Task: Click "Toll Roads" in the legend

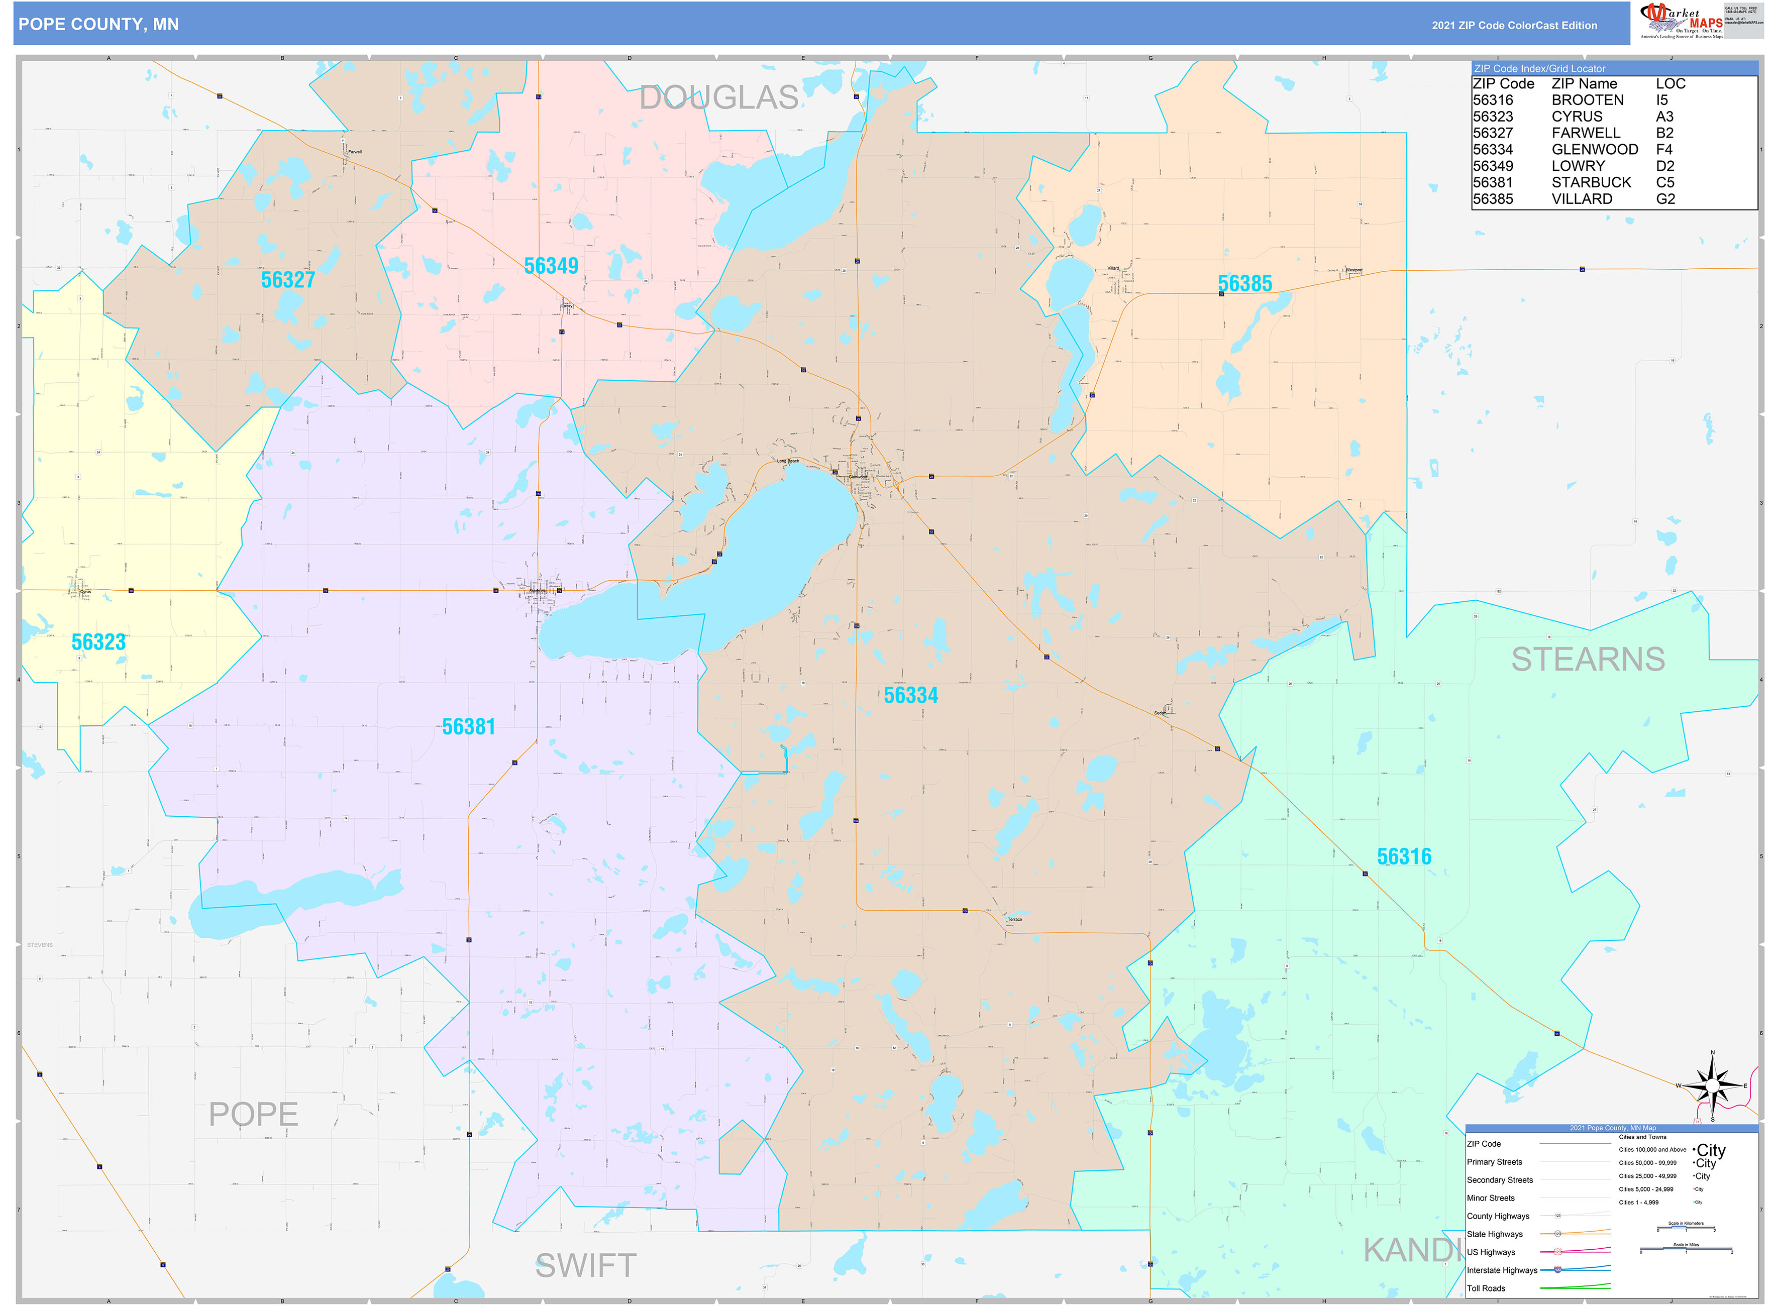Action: pos(1486,1288)
